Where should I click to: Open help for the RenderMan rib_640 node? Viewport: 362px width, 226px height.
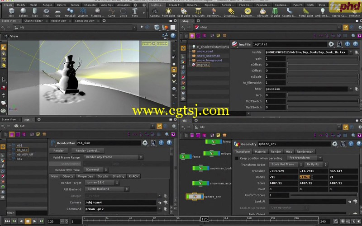(x=169, y=143)
